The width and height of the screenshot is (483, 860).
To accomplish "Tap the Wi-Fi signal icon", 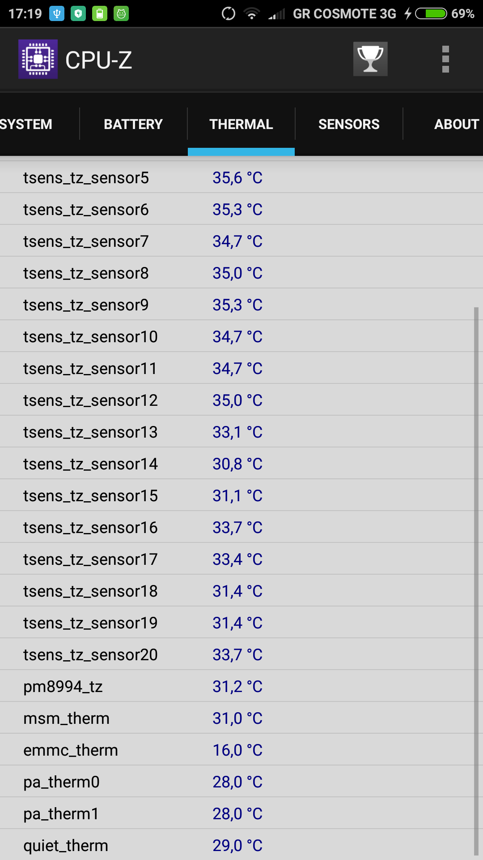I will pyautogui.click(x=252, y=13).
